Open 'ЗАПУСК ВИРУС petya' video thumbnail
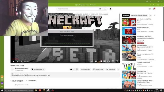This screenshot has width=164, height=92. (x=129, y=31)
